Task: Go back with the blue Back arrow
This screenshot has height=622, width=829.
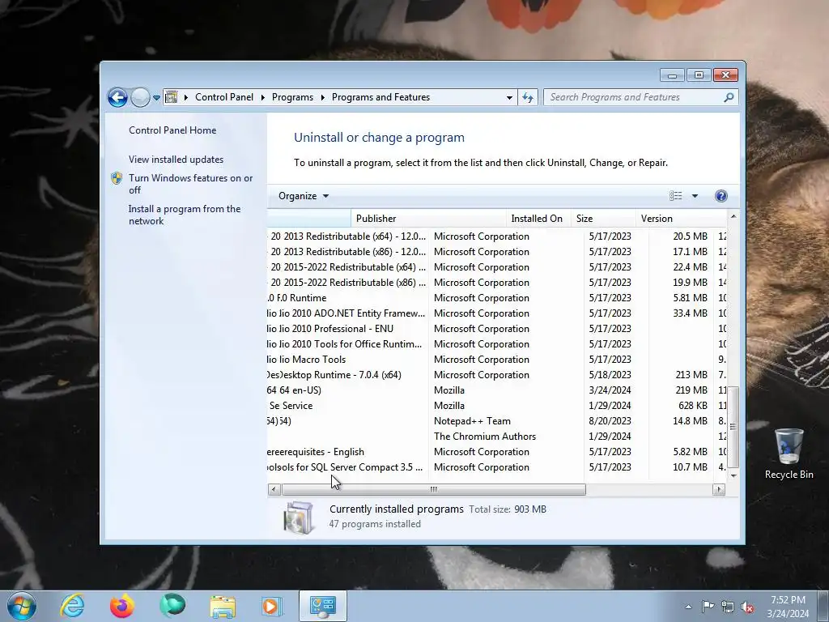Action: click(x=117, y=97)
